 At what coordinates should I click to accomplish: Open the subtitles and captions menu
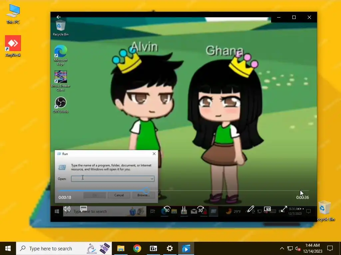84,209
